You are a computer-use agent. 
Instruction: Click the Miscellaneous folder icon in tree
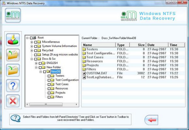39,42
